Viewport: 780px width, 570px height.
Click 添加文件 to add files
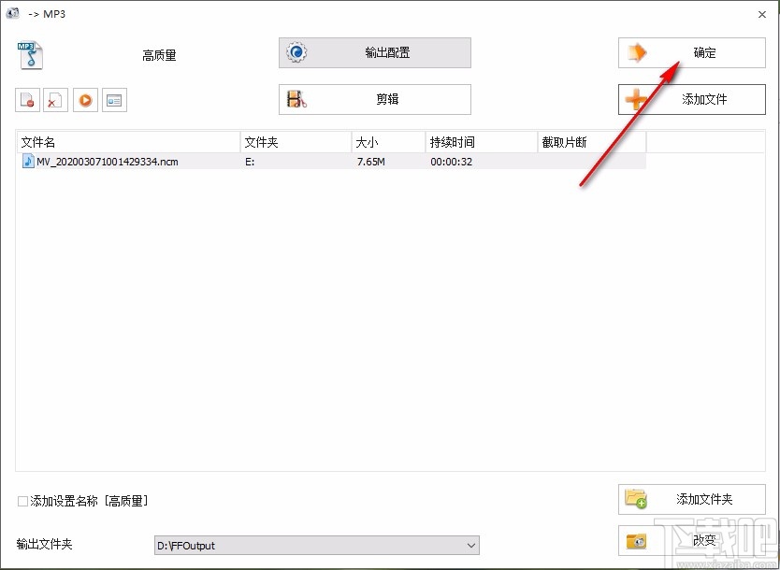(691, 99)
